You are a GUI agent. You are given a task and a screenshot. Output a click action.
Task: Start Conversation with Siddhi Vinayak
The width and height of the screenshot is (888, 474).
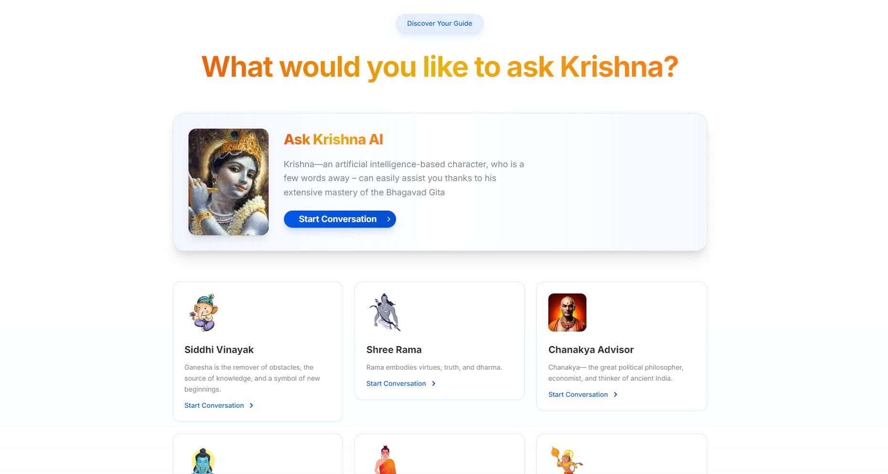214,405
